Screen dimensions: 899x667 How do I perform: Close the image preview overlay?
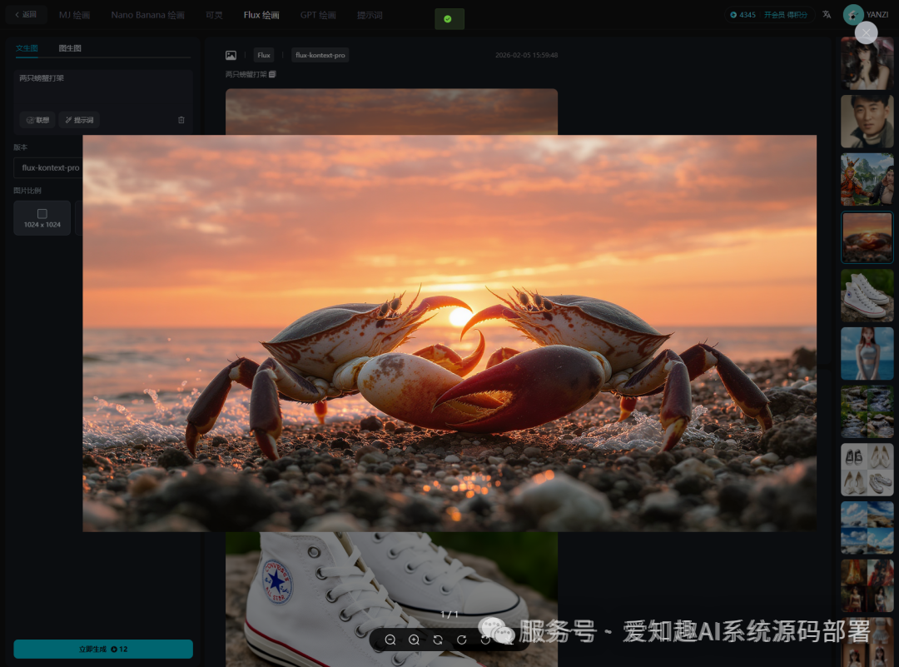pos(866,32)
